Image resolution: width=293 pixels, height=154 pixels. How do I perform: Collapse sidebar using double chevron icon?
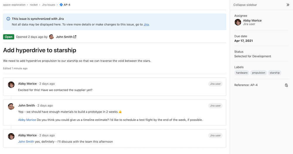coord(288,5)
